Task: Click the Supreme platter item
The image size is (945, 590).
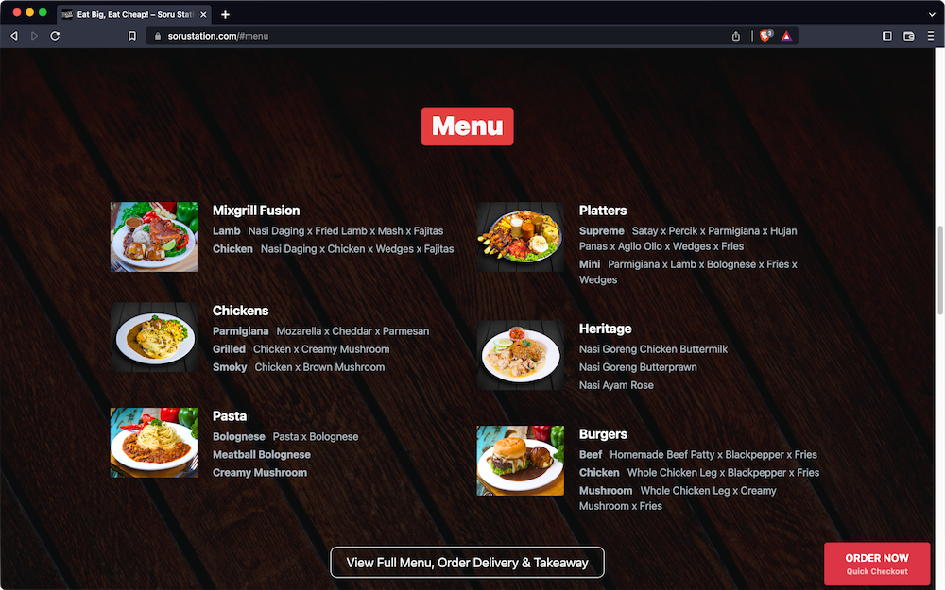Action: pos(688,239)
